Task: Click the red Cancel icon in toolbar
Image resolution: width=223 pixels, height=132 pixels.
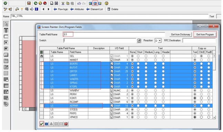Action: click(x=45, y=3)
